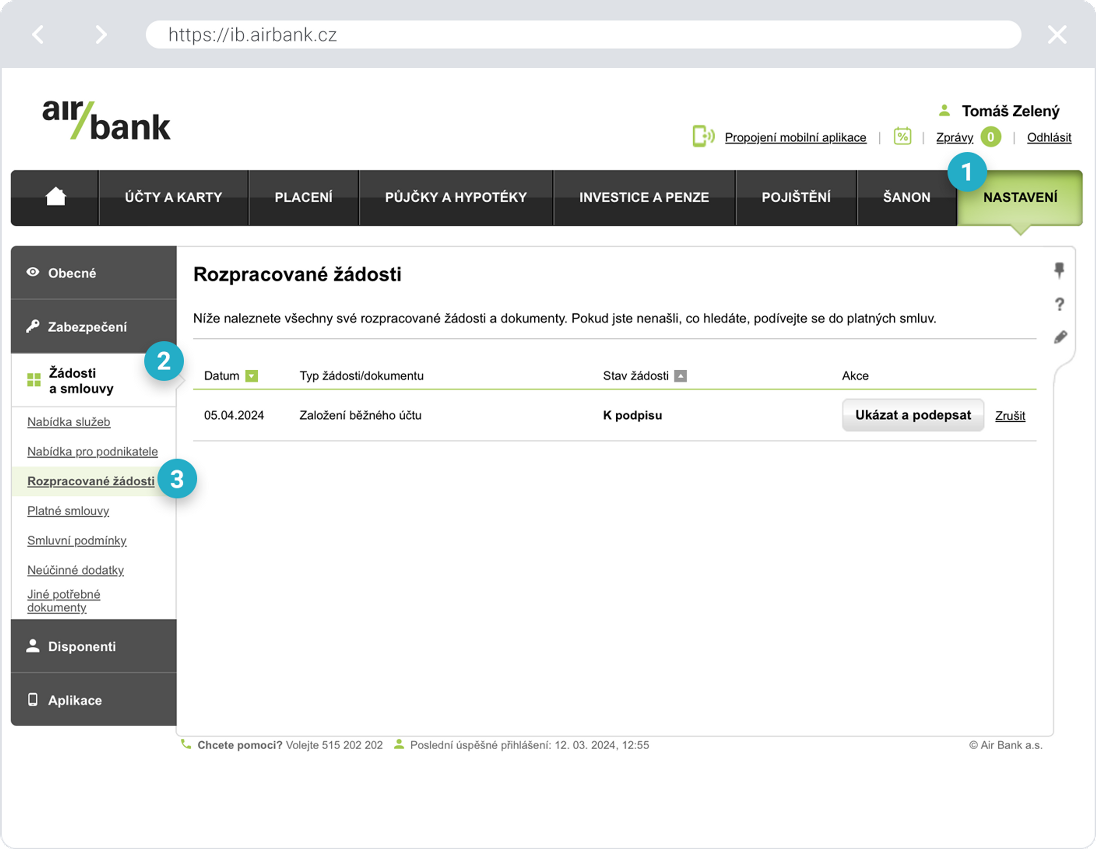Click the pencil edit icon

click(1060, 337)
